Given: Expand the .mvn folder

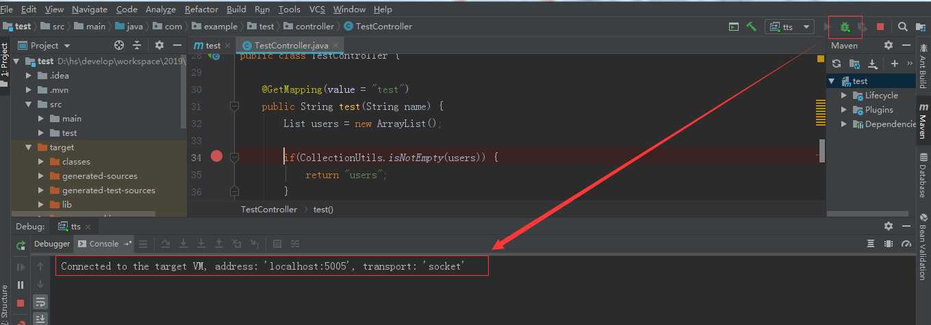Looking at the screenshot, I should 29,90.
